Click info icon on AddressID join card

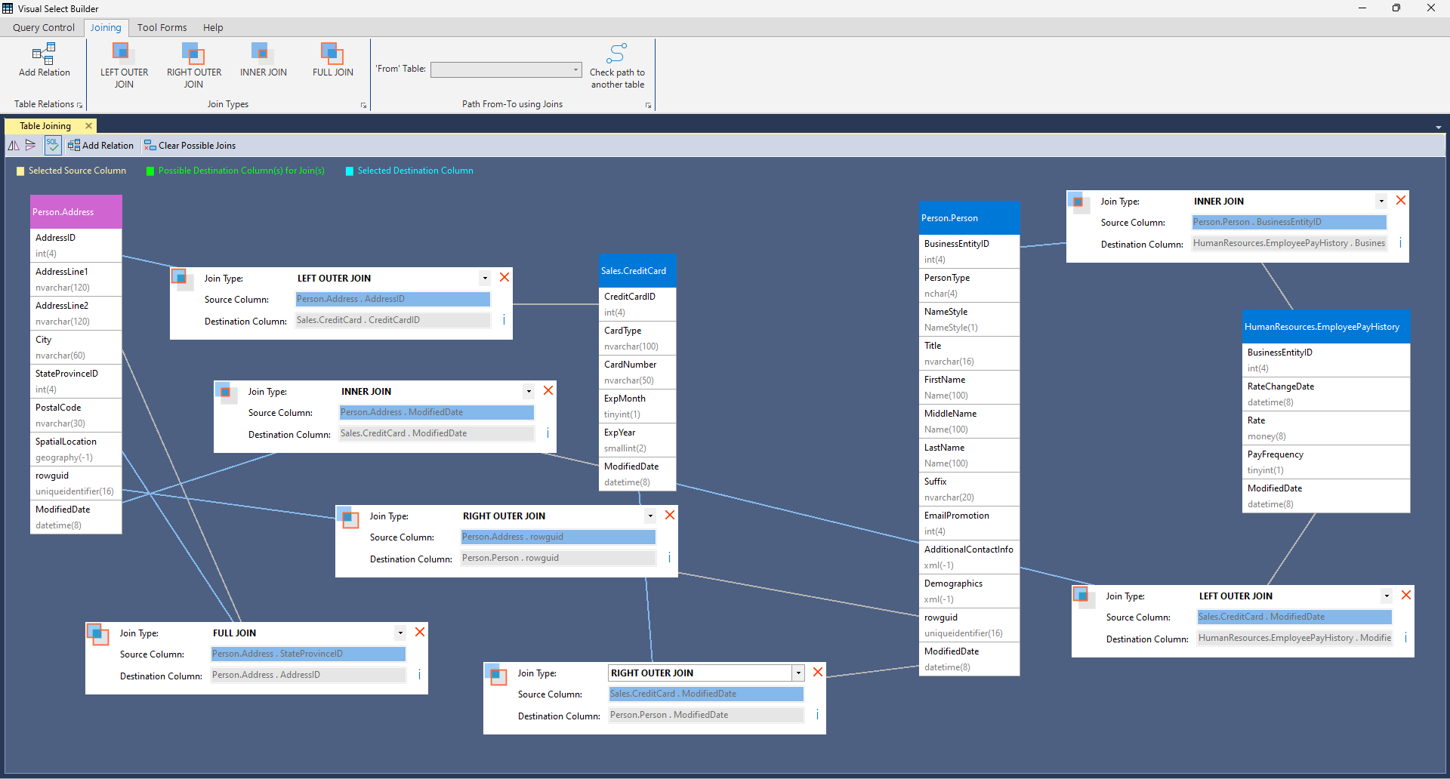pyautogui.click(x=504, y=320)
